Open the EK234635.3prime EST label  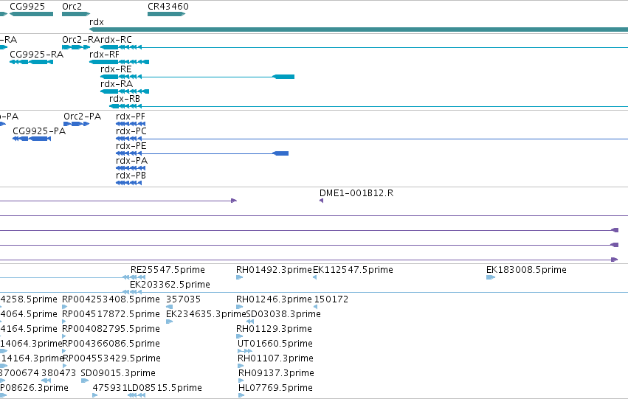206,314
